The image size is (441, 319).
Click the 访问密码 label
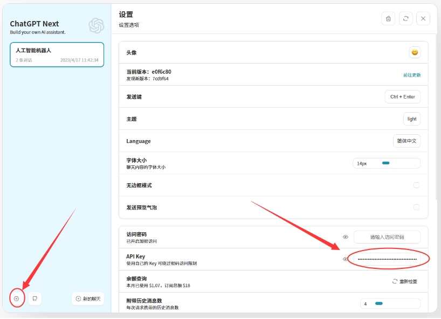coord(136,234)
